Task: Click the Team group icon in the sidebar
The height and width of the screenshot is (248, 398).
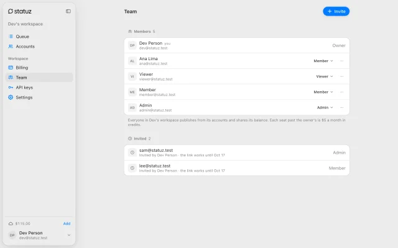Action: click(11, 77)
